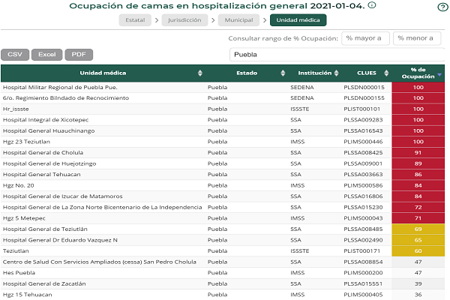Screen dimensions: 450x300
Task: Click Hospital General Tehuacan
Action: tap(41, 175)
